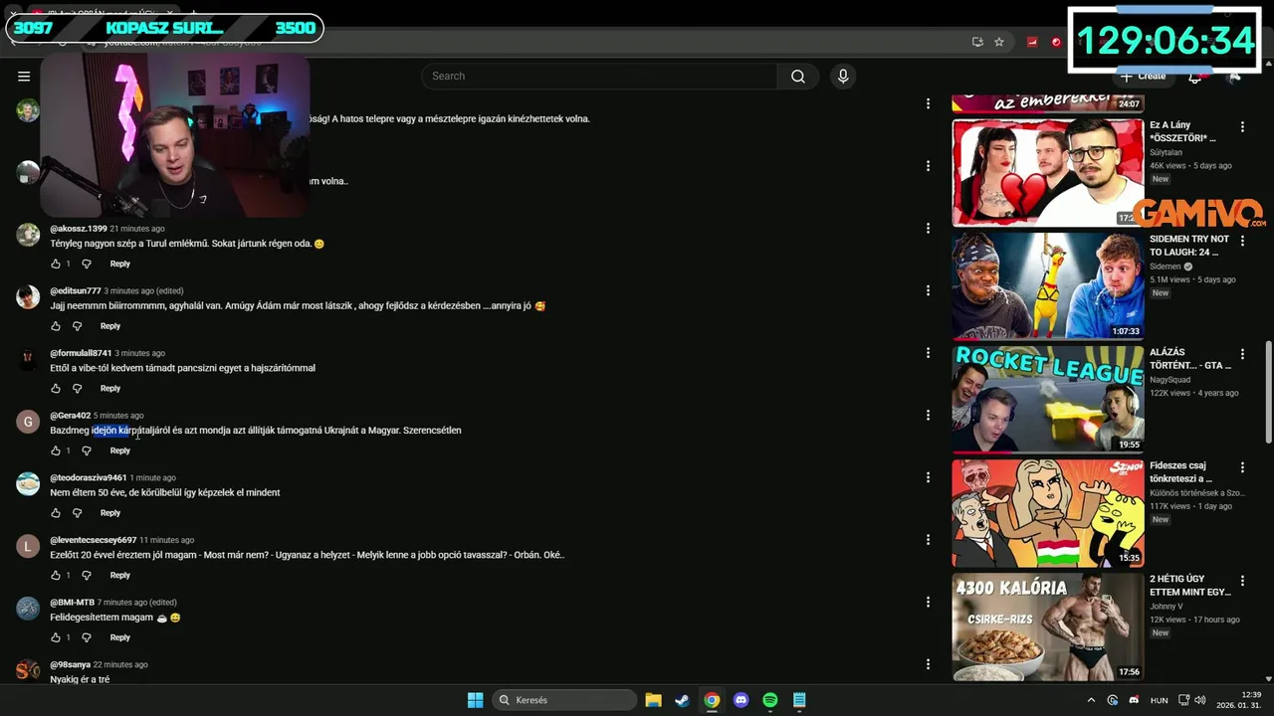The width and height of the screenshot is (1274, 716).
Task: Dislike the comment by @editsun777
Action: click(77, 326)
